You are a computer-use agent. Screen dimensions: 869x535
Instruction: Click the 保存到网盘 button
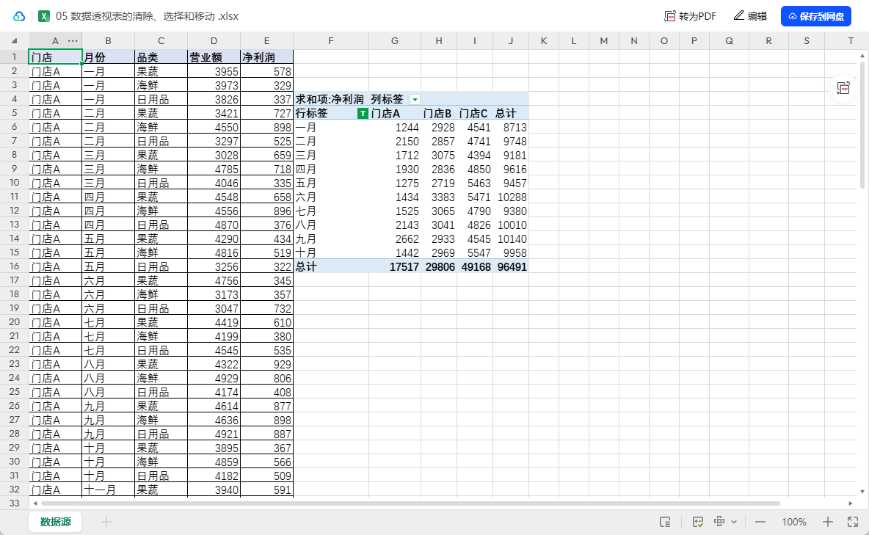815,15
